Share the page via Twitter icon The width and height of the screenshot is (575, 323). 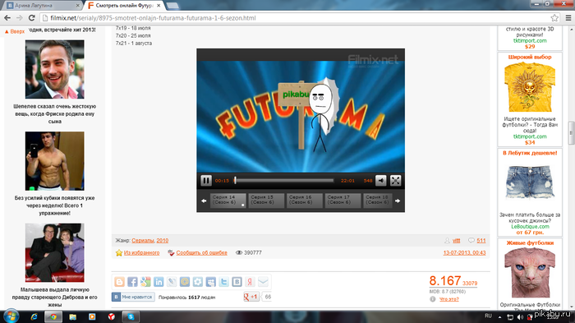[x=223, y=282]
